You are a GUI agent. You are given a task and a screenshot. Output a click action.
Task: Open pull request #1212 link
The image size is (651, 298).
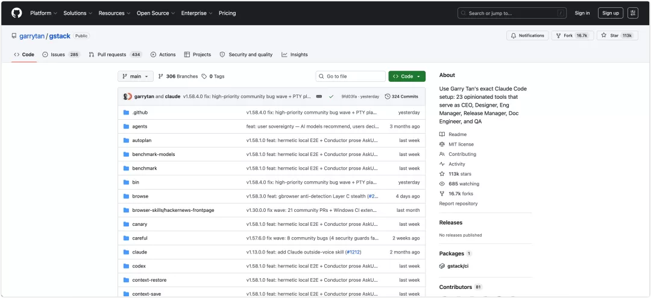pyautogui.click(x=354, y=252)
